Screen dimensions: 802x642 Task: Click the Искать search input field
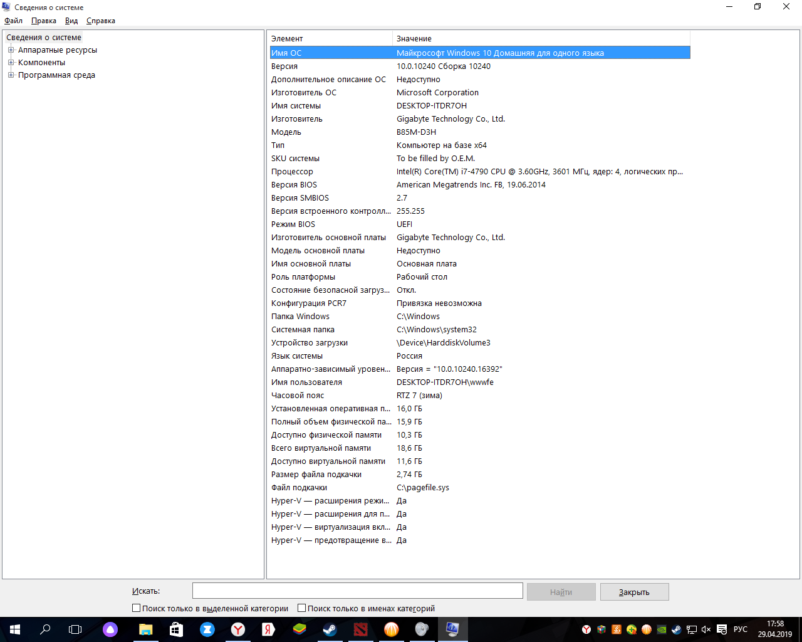pos(357,591)
